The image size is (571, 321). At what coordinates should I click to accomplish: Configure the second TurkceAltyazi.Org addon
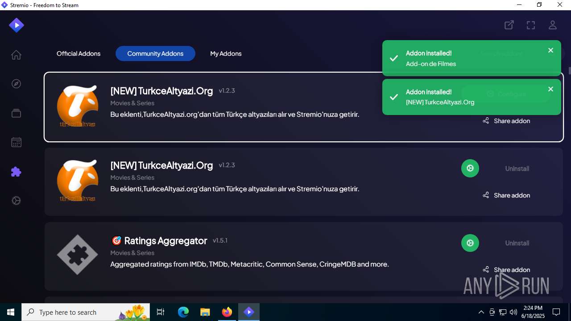(470, 169)
